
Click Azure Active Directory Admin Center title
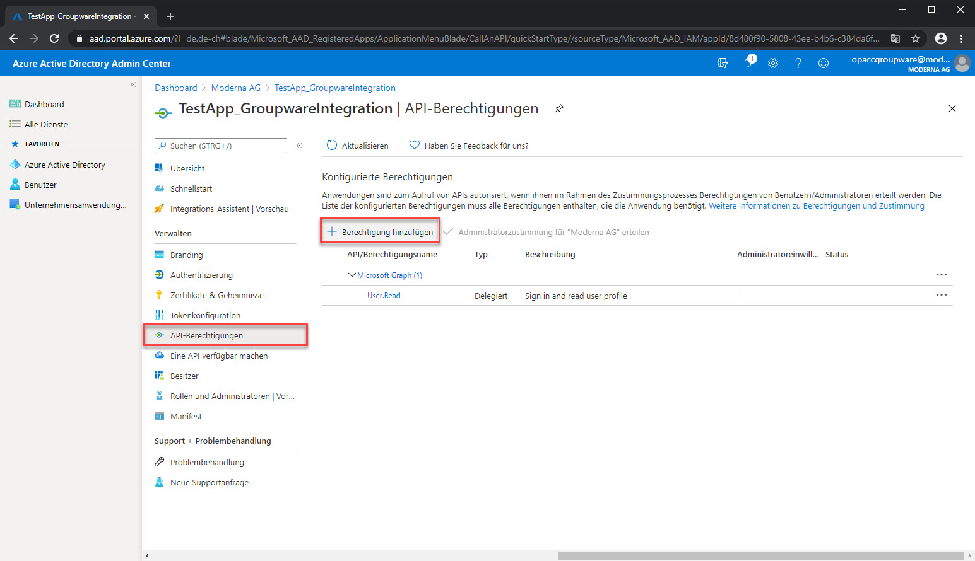coord(92,63)
